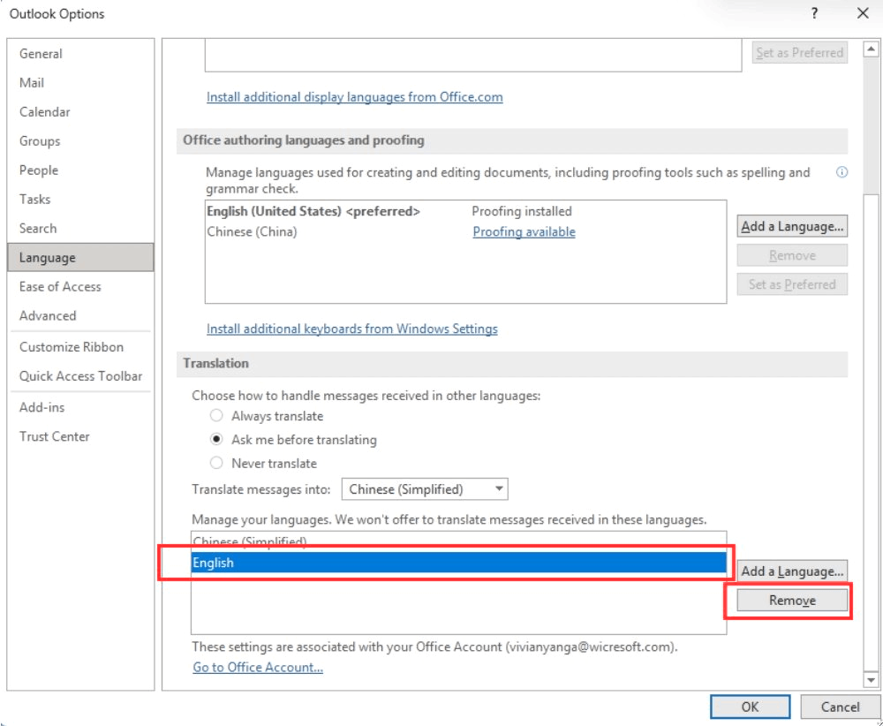Select the Language category in sidebar
Screen dimensions: 883x726
[x=80, y=257]
